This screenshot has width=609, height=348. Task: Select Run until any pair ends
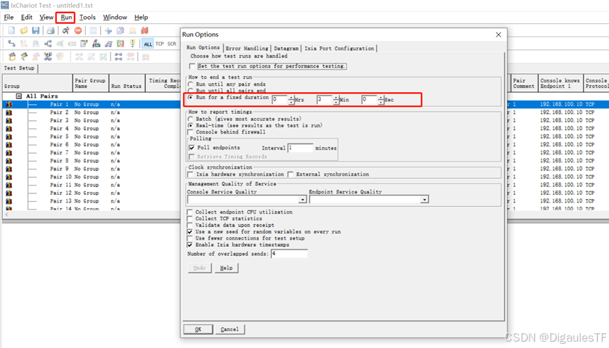pos(190,84)
